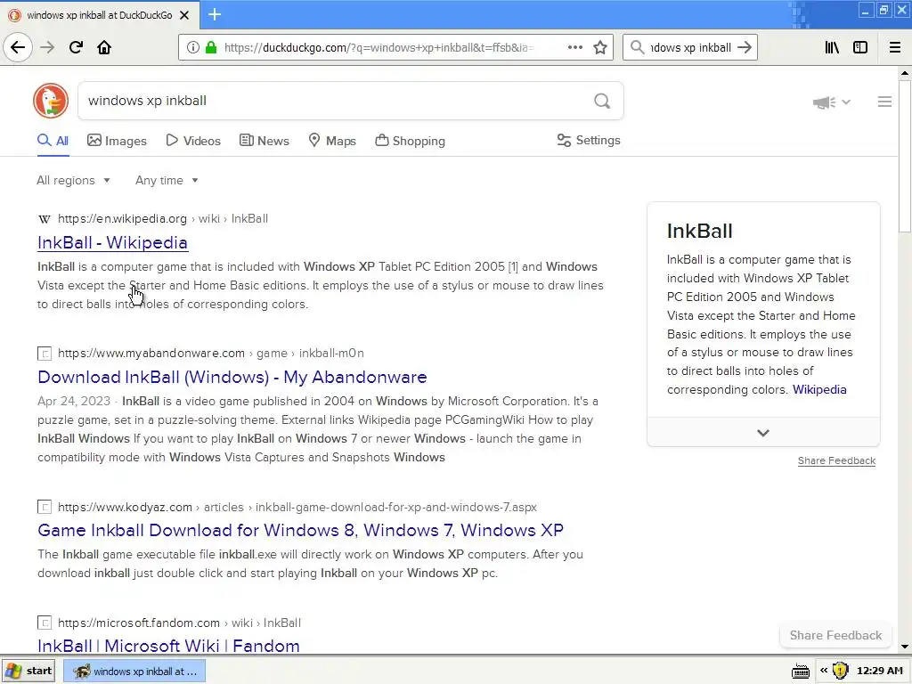
Task: Click the myabandonware.com result URL
Action: pyautogui.click(x=210, y=353)
